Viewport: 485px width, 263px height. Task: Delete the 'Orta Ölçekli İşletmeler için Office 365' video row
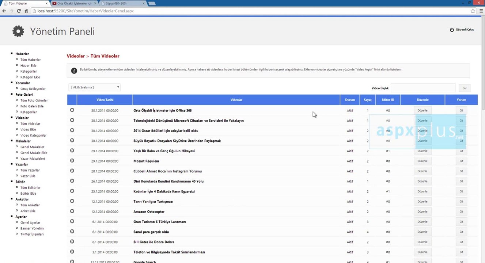coord(72,110)
